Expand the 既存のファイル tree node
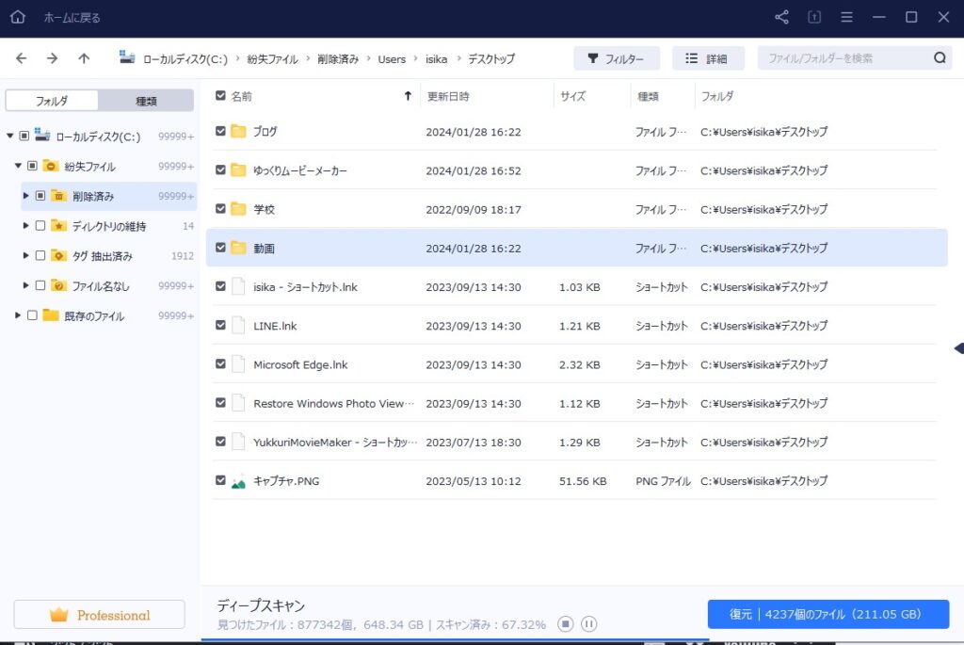The height and width of the screenshot is (645, 964). (x=18, y=315)
